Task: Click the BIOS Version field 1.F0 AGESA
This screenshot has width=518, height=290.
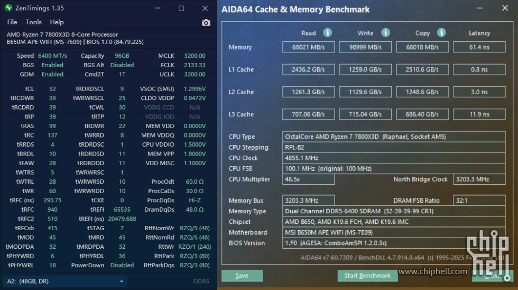Action: [394, 243]
